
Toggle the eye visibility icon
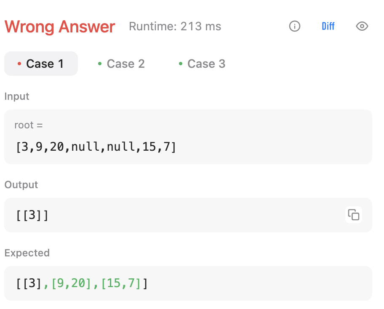(x=362, y=26)
